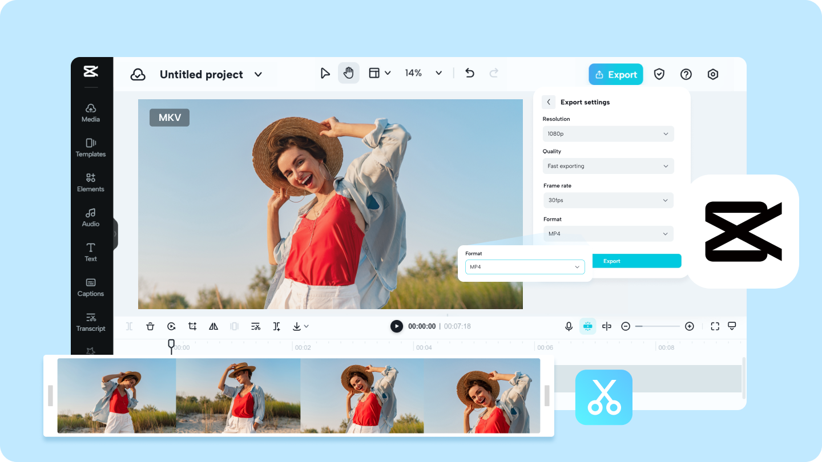Open the Elements library
822x462 pixels.
(x=90, y=183)
